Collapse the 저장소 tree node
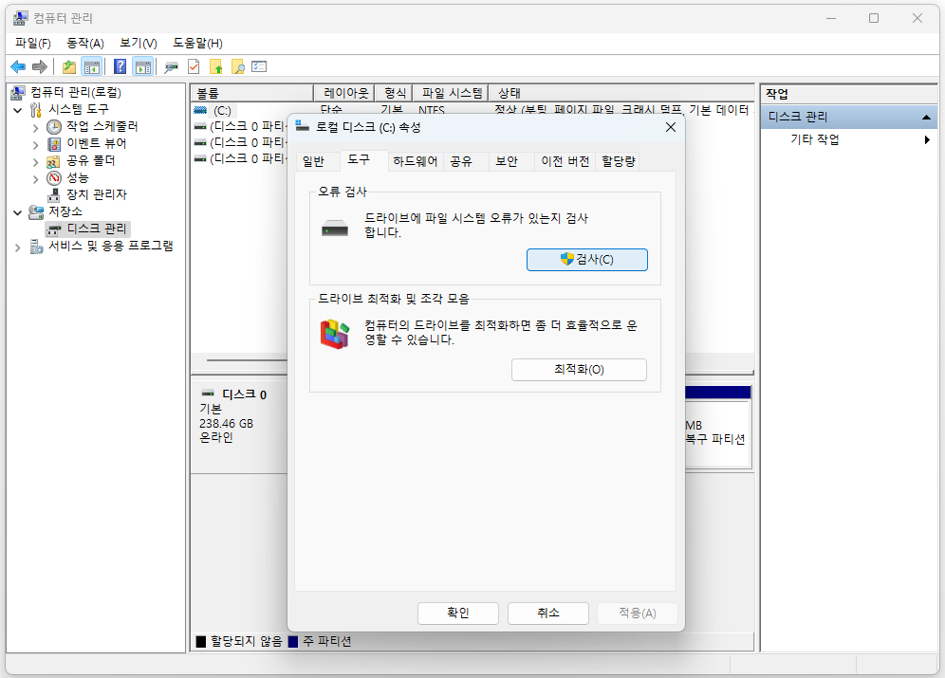Screen dimensions: 945x678 coord(19,211)
